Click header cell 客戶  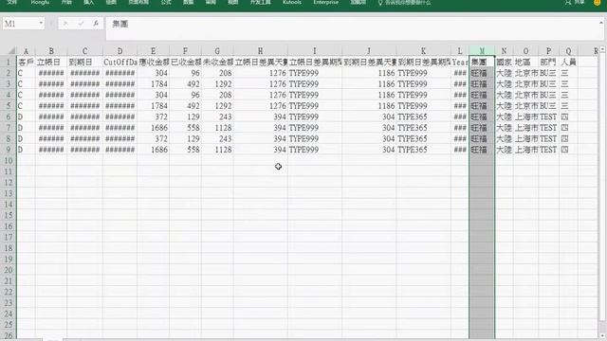pyautogui.click(x=26, y=62)
